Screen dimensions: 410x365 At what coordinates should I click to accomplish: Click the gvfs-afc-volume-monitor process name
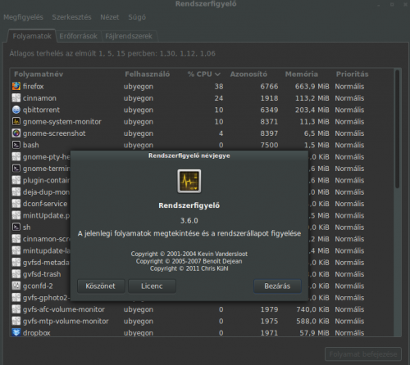coord(64,309)
